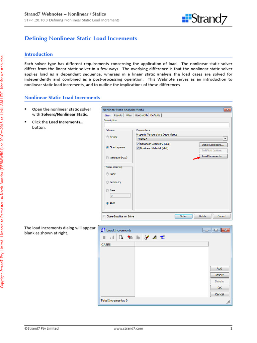Image resolution: width=257 pixels, height=343 pixels.
Task: Click the pencil eraser icon in Load Increments
Action: click(x=147, y=237)
